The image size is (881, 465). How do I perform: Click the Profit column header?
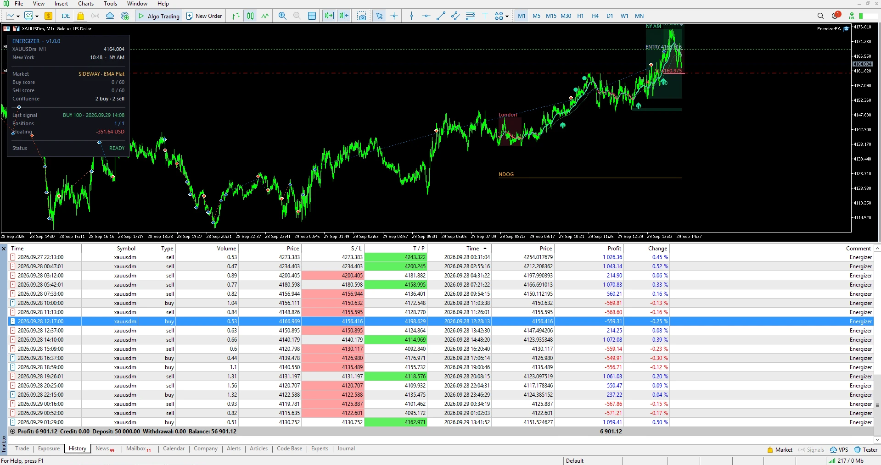pyautogui.click(x=589, y=249)
